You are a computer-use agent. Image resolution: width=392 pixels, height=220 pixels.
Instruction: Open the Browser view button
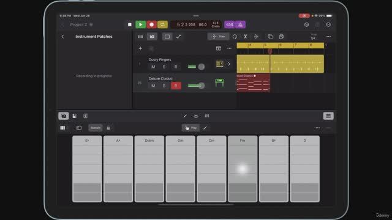(x=64, y=116)
